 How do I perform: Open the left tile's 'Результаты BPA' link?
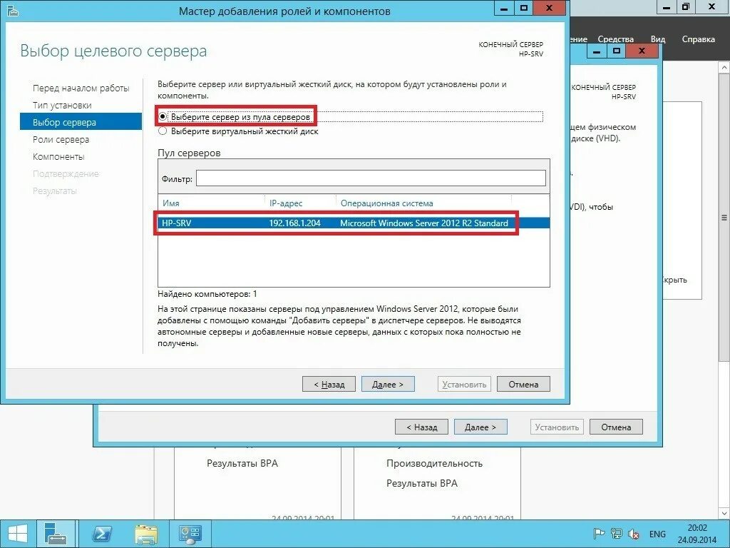(242, 463)
